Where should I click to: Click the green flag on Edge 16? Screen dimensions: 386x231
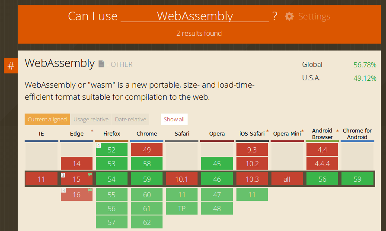pos(90,190)
